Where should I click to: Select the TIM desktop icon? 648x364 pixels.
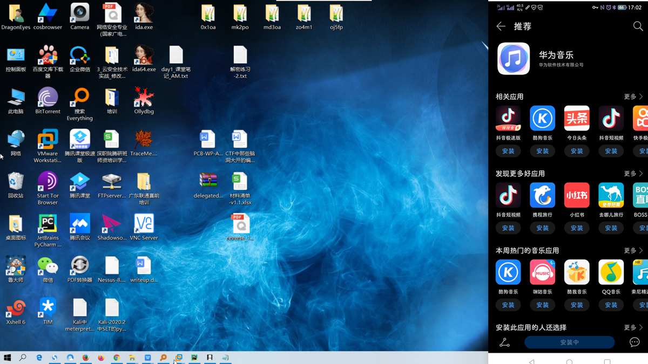click(48, 311)
